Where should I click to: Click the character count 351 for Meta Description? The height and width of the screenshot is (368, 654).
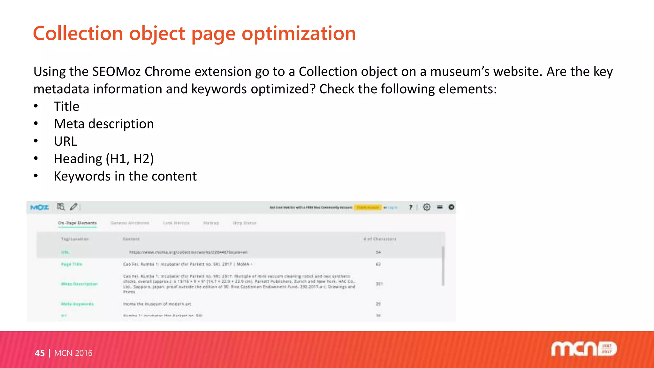point(379,284)
